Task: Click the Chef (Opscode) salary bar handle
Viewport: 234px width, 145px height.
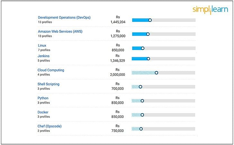Action: pyautogui.click(x=141, y=129)
